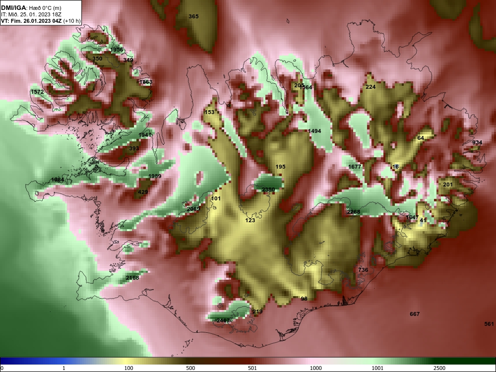Click the map value 934
This screenshot has width=496, height=372.
click(477, 142)
